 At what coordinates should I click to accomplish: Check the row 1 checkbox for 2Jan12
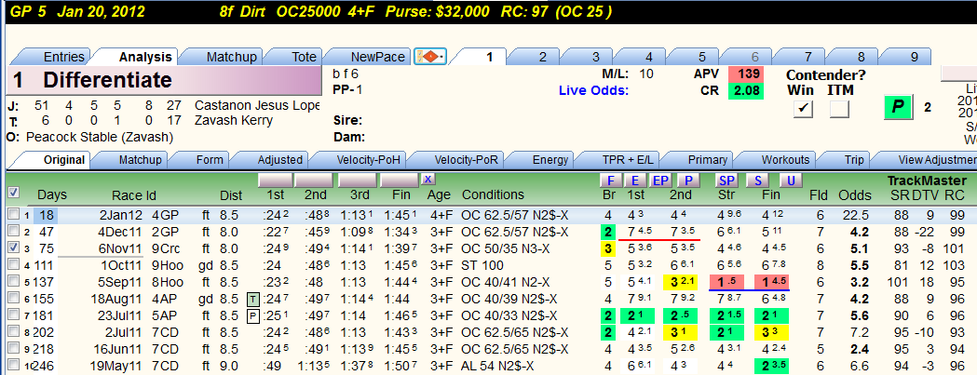click(12, 216)
